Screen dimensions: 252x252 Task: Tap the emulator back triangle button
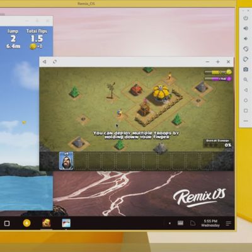tap(246, 90)
